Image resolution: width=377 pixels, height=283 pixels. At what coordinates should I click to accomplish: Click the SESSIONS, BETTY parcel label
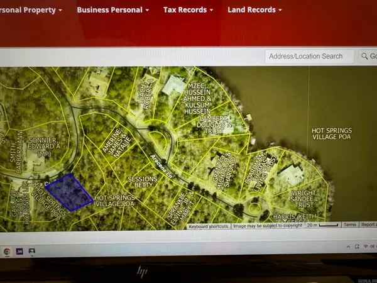tap(143, 182)
